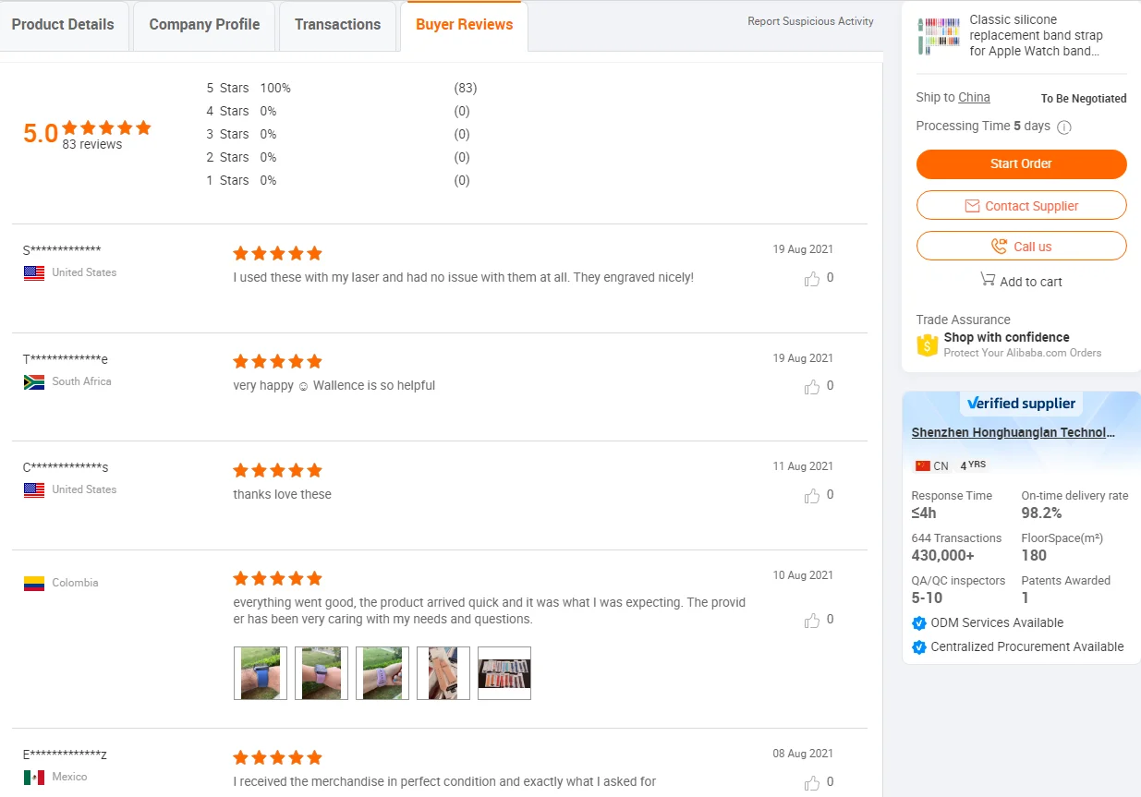This screenshot has height=797, width=1141.
Task: Like the 'thanks love these' review
Action: click(812, 496)
